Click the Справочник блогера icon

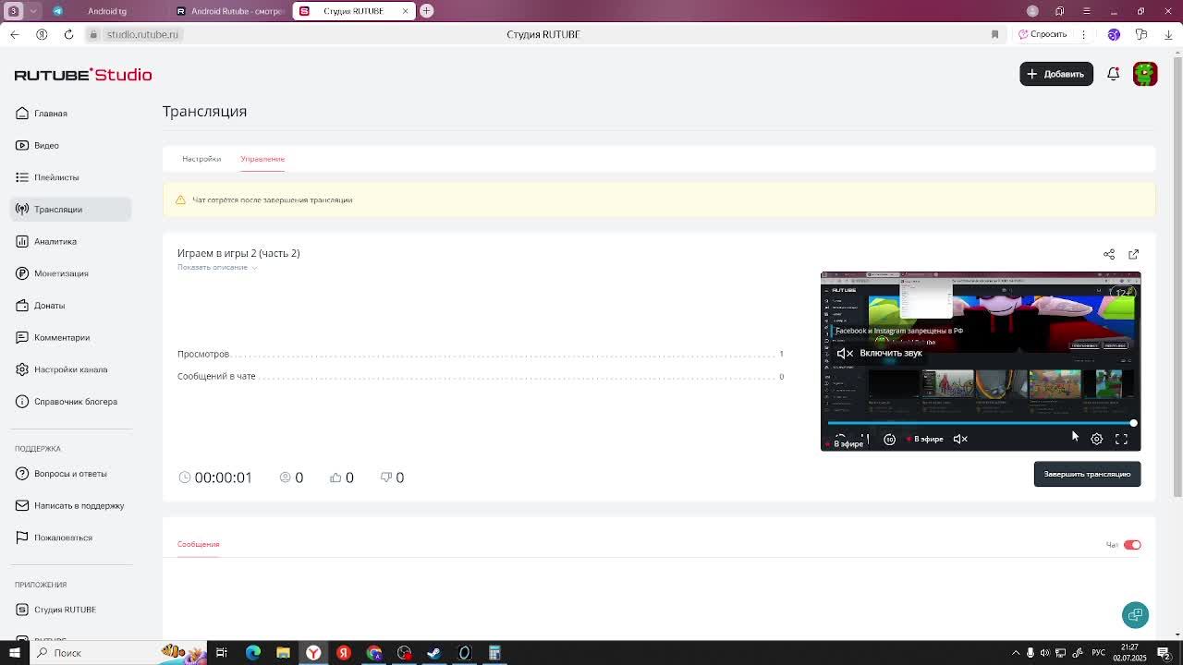[22, 402]
